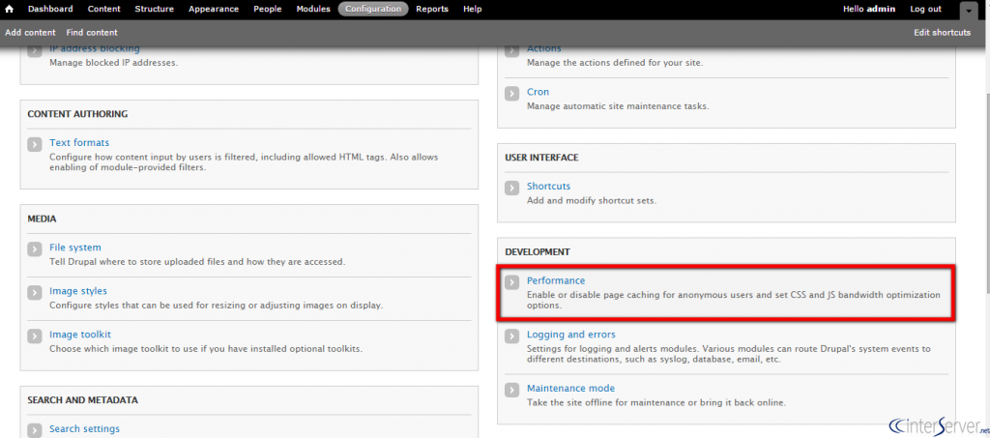Click arrow icon beside Image toolkit
Screen dimensions: 990x438
click(x=35, y=336)
